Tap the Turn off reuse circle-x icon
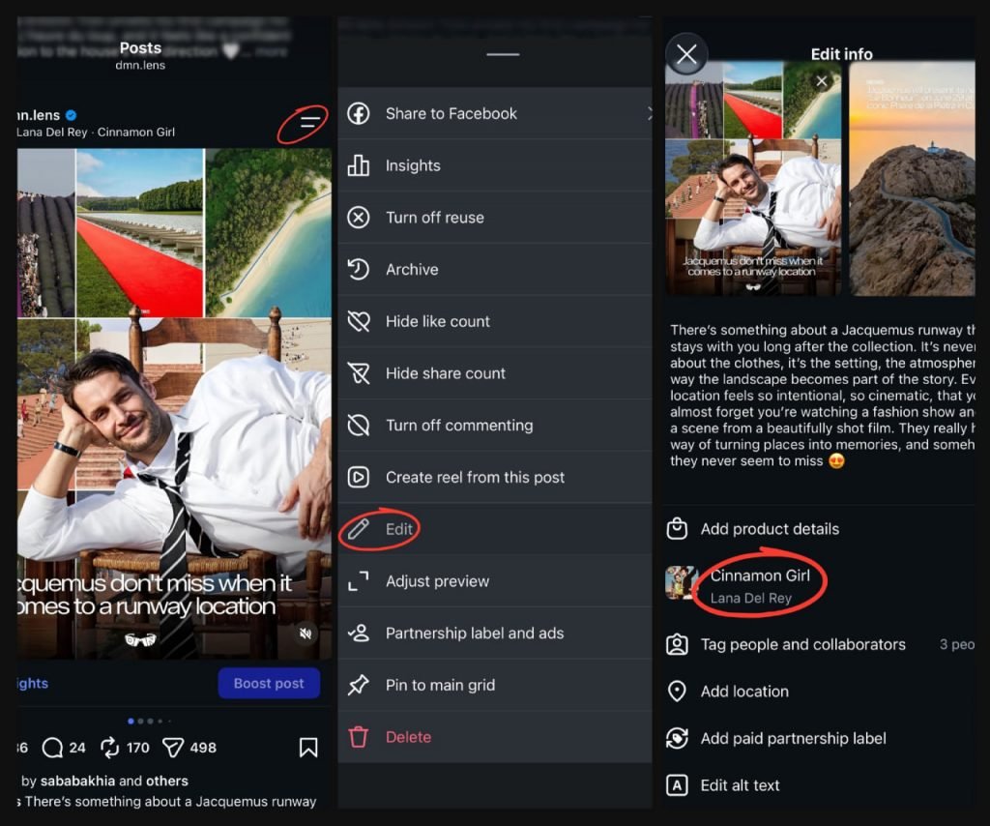The width and height of the screenshot is (990, 826). [359, 218]
